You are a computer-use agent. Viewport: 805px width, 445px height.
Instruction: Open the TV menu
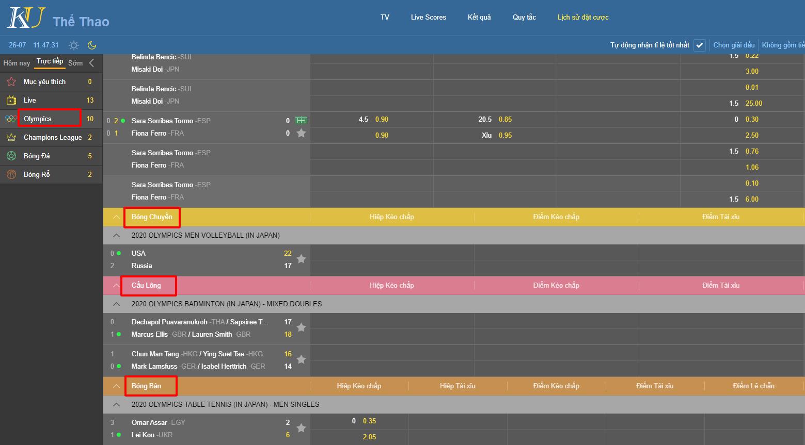(385, 17)
